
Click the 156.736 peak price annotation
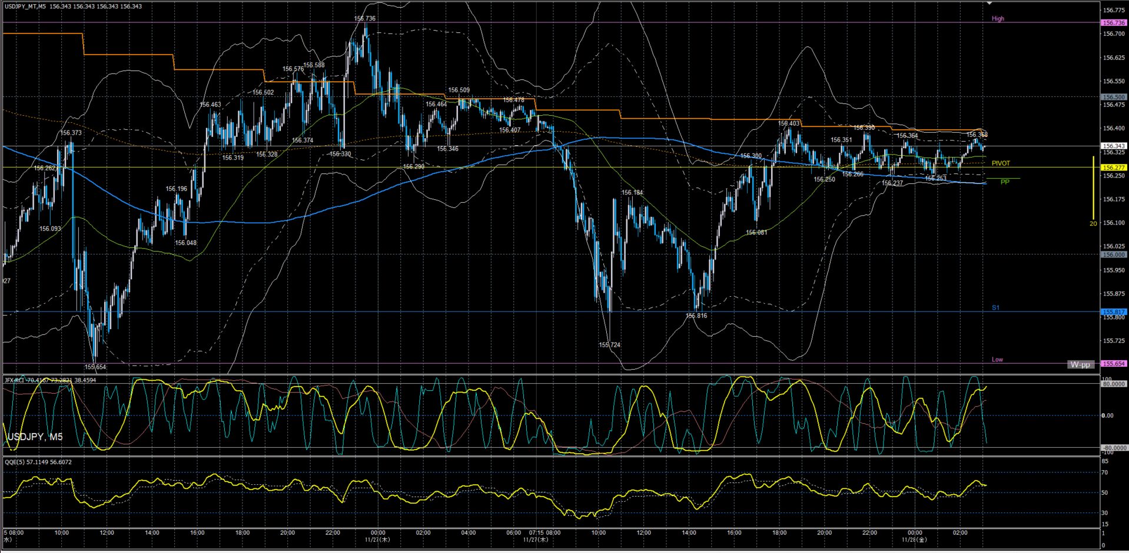(x=364, y=19)
